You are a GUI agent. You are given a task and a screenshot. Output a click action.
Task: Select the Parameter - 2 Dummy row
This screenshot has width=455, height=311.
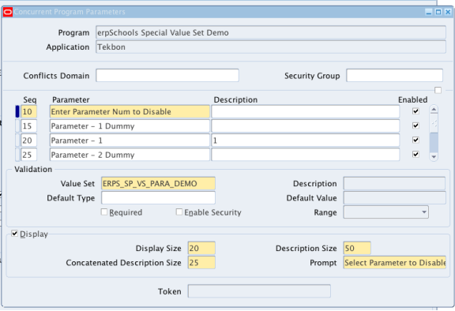click(x=130, y=155)
